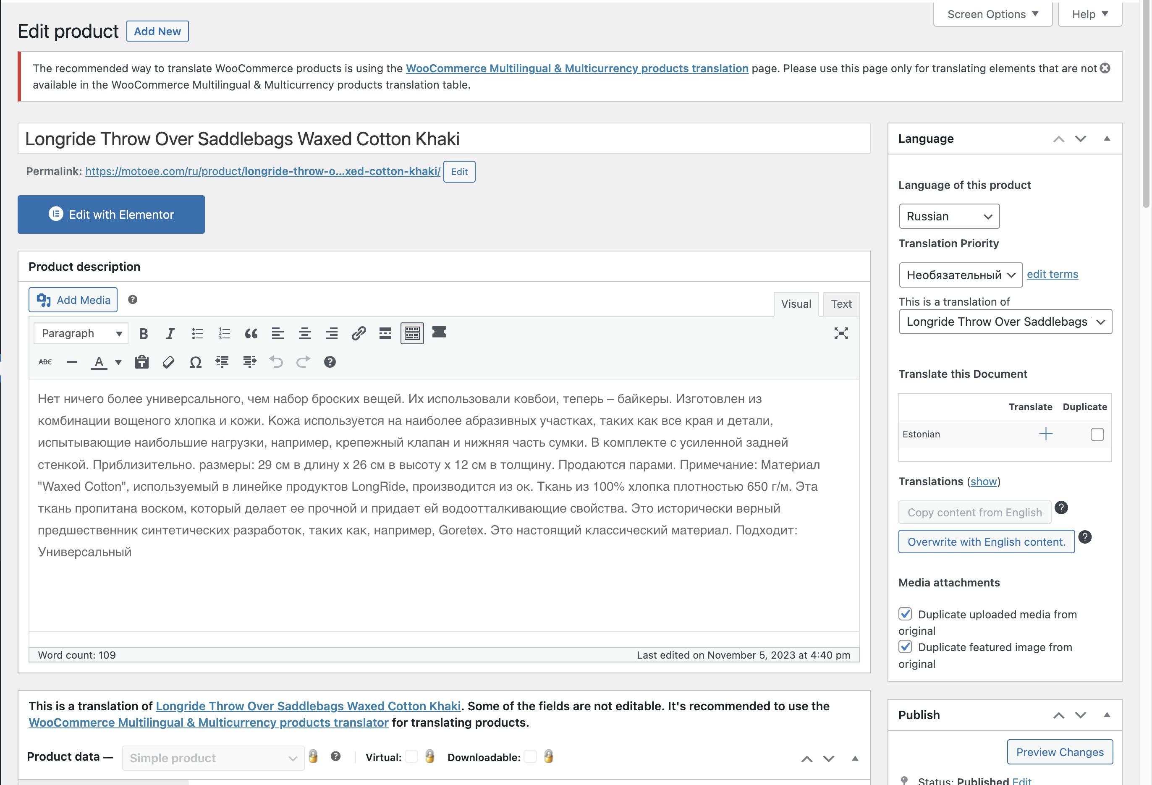Image resolution: width=1152 pixels, height=785 pixels.
Task: Open the edit terms link
Action: pyautogui.click(x=1053, y=275)
